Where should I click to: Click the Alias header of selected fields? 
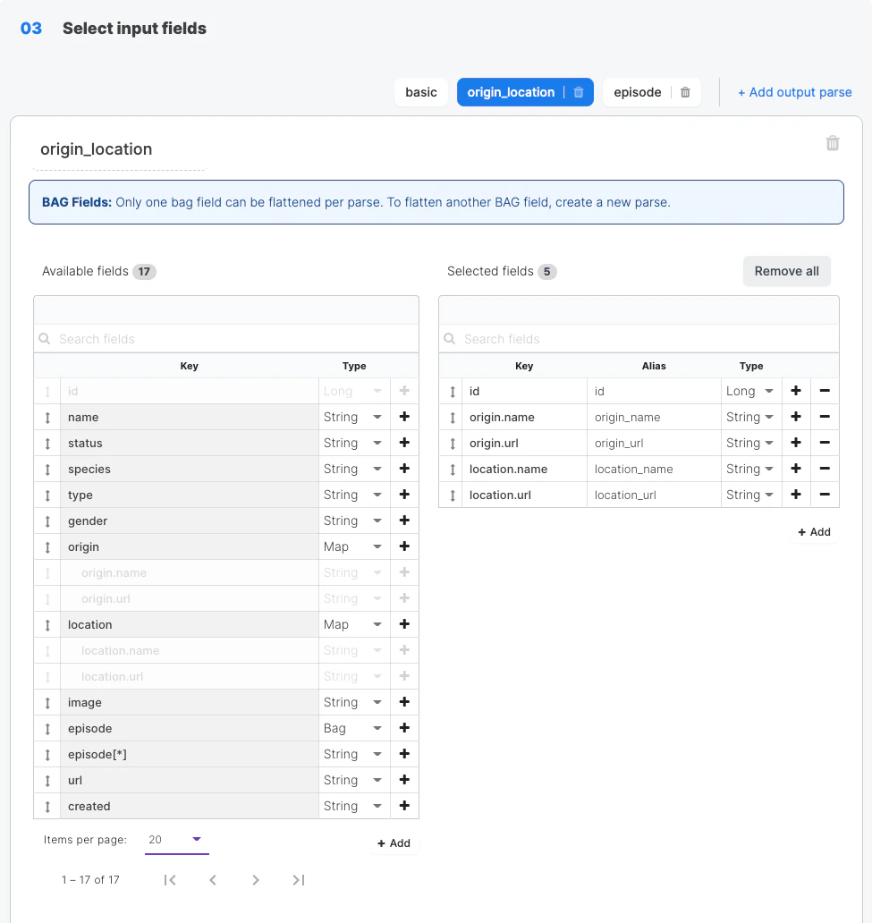click(654, 366)
